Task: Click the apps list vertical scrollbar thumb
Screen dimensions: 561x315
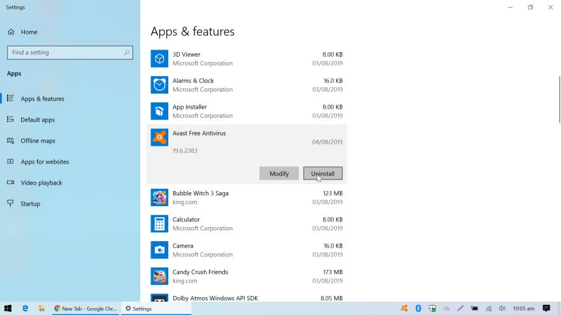Action: pos(559,99)
